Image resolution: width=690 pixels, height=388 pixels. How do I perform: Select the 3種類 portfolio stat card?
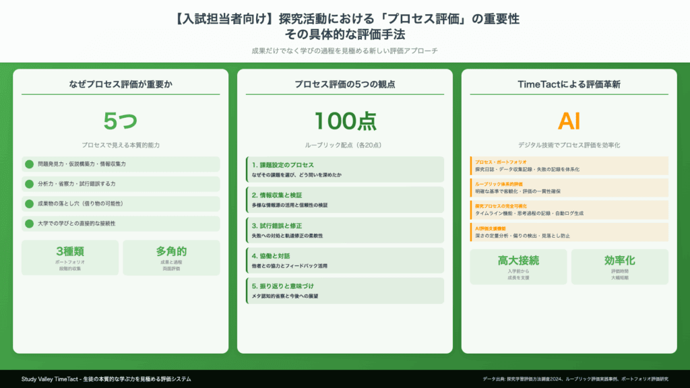click(x=70, y=258)
